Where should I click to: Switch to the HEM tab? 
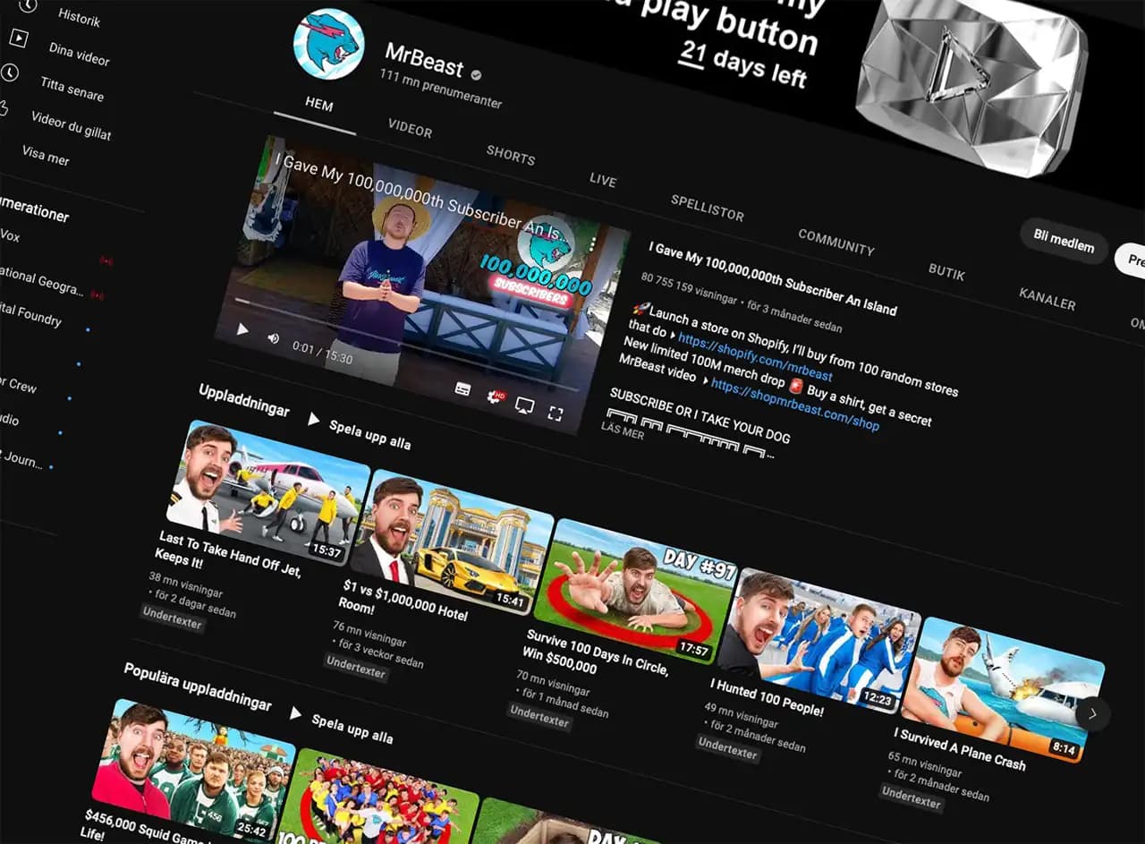[x=318, y=104]
